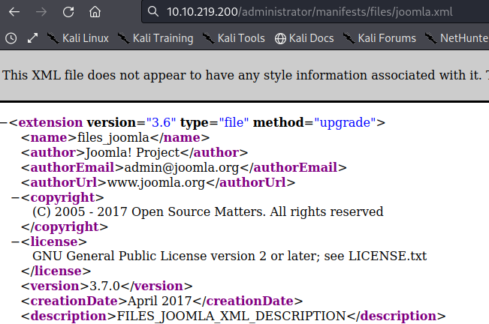Click the diagonal arrows bookmark icon
This screenshot has width=489, height=324.
coord(32,38)
